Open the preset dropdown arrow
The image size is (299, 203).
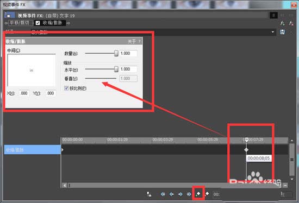[x=273, y=32]
